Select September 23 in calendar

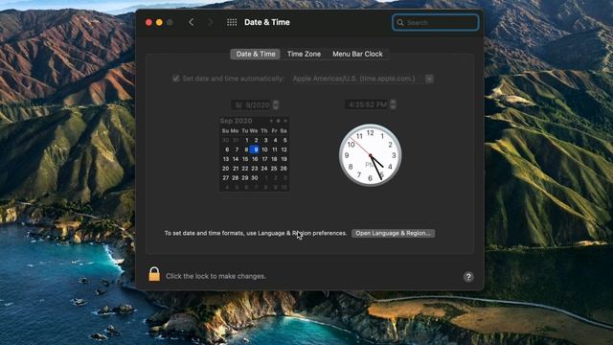click(255, 169)
